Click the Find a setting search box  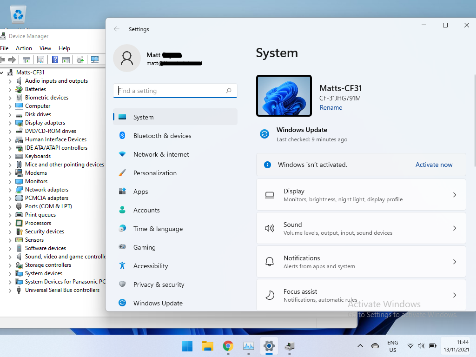pos(175,91)
